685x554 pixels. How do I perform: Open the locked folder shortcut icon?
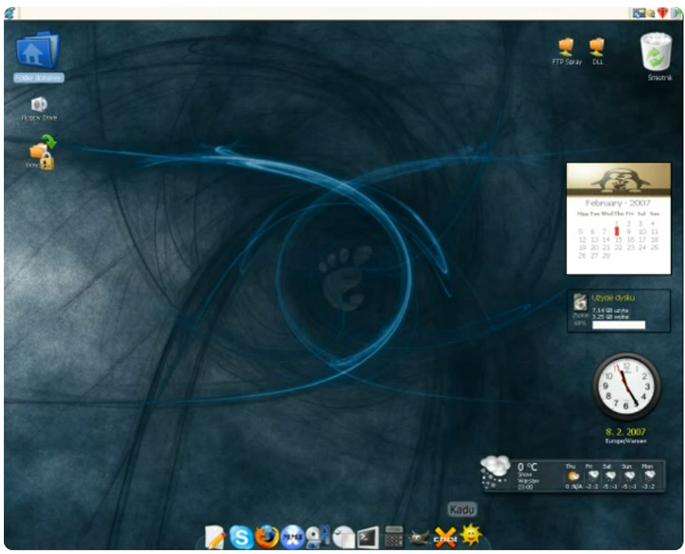coord(42,152)
